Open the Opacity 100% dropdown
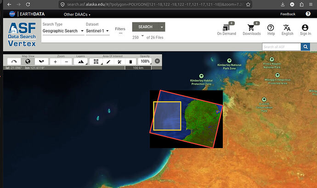 (x=145, y=61)
